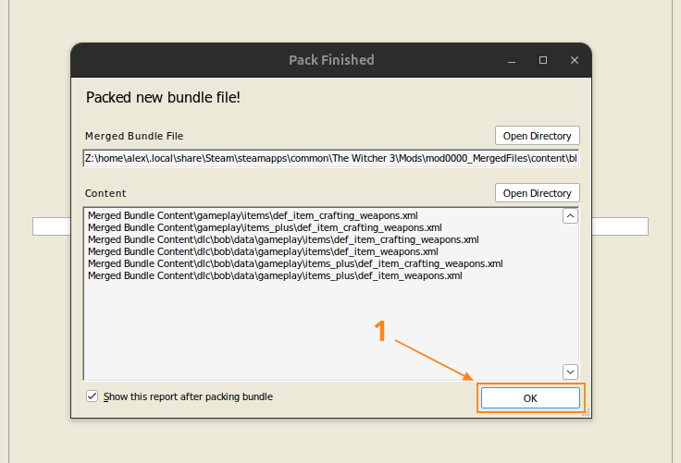
Task: Select dlc\bob items_plus\def_item_crafting_weapons.xml entry
Action: coord(295,263)
